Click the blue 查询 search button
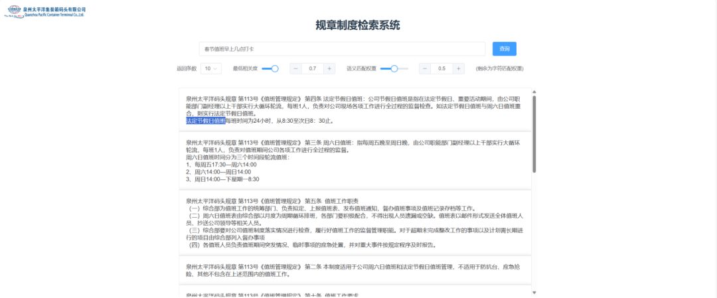The width and height of the screenshot is (717, 298). (505, 49)
